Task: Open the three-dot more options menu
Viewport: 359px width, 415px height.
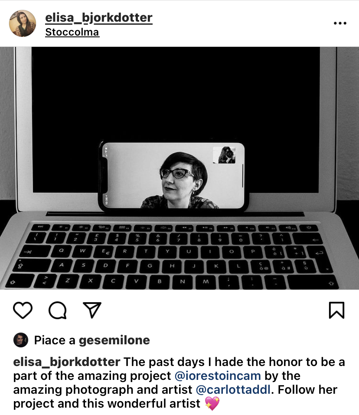Action: point(340,23)
